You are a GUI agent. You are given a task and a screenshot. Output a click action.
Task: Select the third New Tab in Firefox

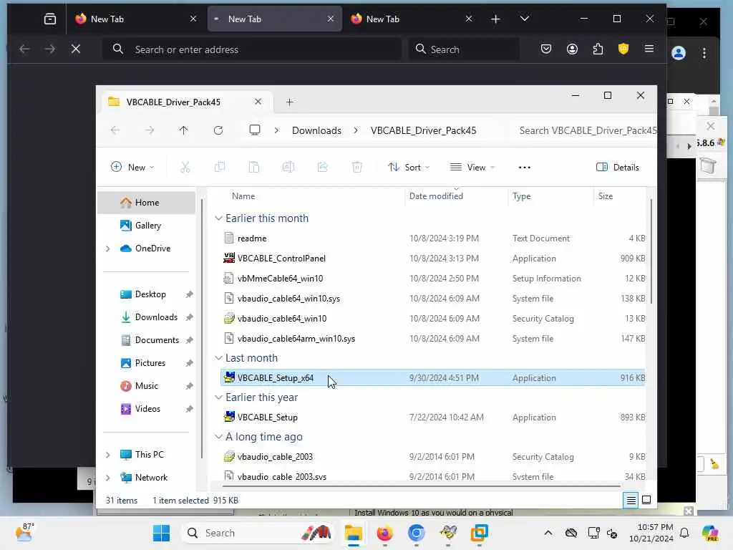(412, 19)
